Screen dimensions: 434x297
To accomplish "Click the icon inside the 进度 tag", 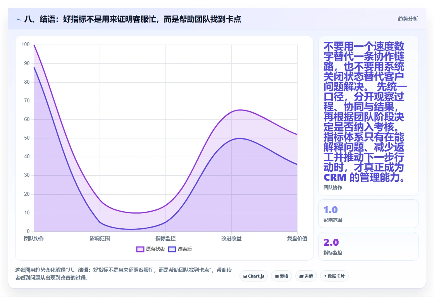I will pos(301,276).
